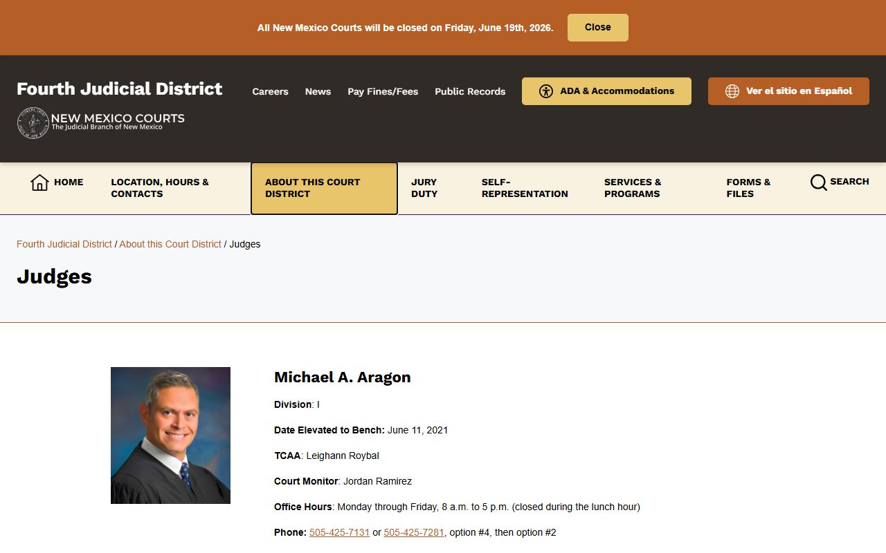This screenshot has height=553, width=886.
Task: Click the globe language icon
Action: click(x=732, y=91)
